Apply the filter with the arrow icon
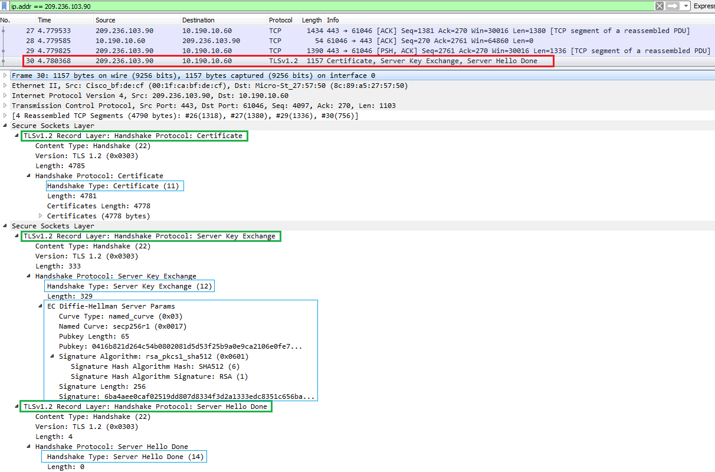 (674, 6)
